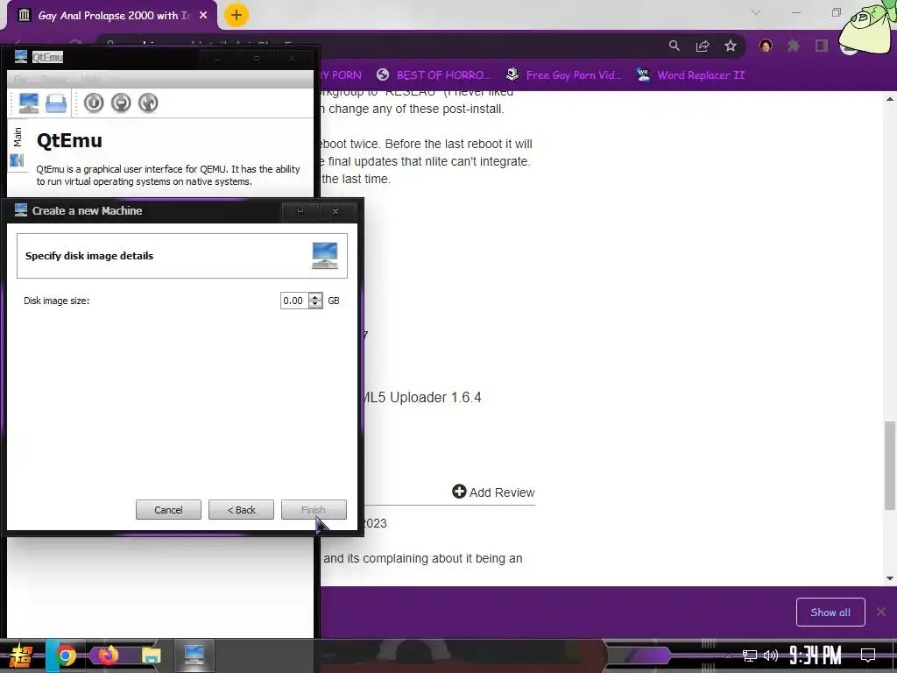The height and width of the screenshot is (673, 897).
Task: Click the profile avatar icon in Chrome toolbar
Action: [x=766, y=46]
